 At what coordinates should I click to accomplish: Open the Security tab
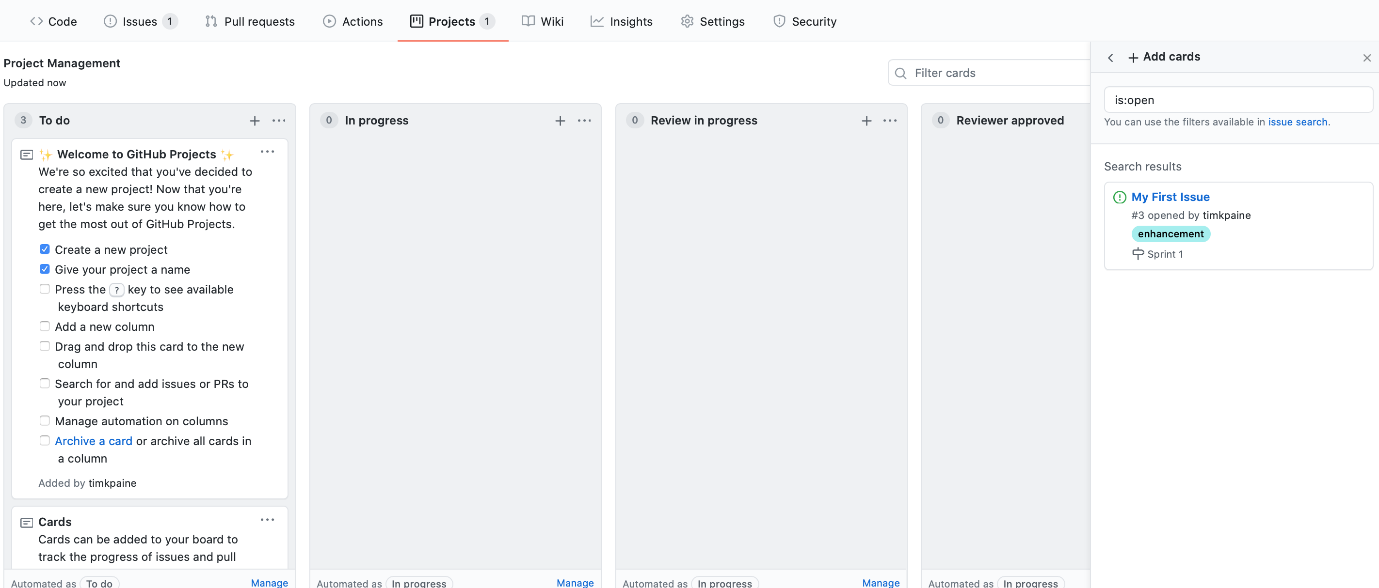tap(804, 21)
